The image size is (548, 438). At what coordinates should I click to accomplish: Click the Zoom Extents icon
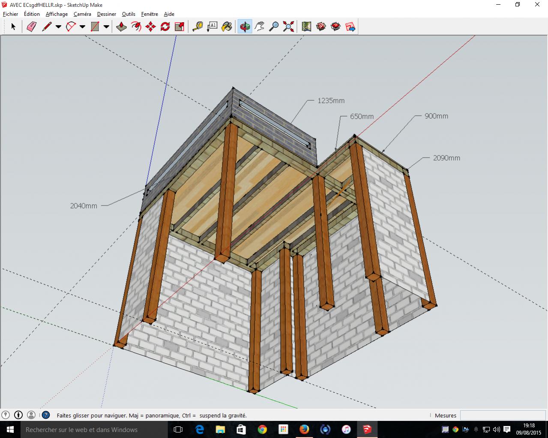tap(288, 27)
